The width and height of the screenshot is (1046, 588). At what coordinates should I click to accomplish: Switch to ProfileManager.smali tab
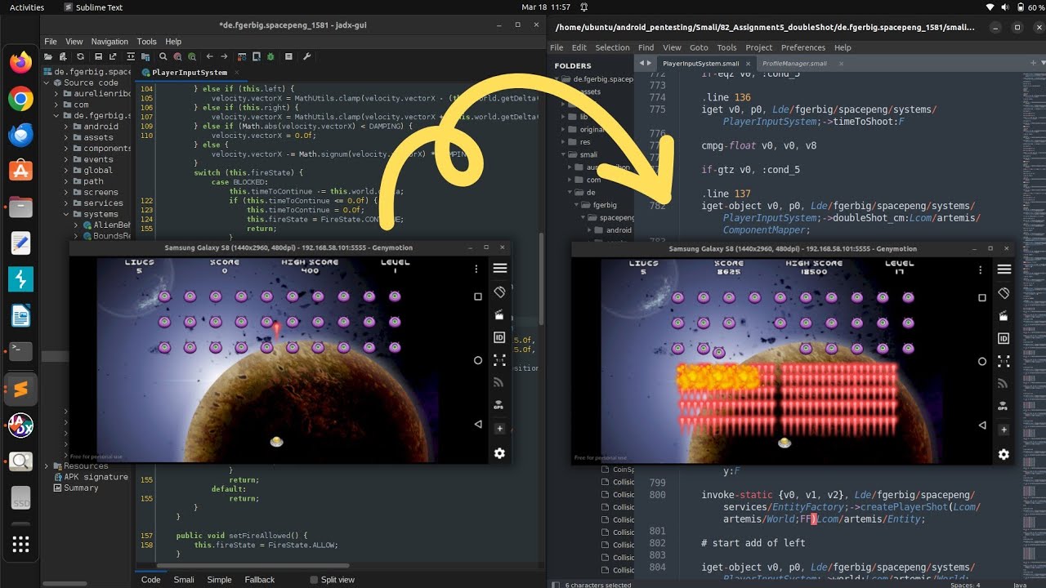(x=794, y=64)
